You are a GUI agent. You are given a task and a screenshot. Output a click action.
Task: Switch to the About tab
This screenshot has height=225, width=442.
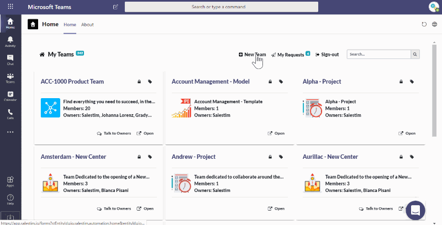pyautogui.click(x=87, y=25)
